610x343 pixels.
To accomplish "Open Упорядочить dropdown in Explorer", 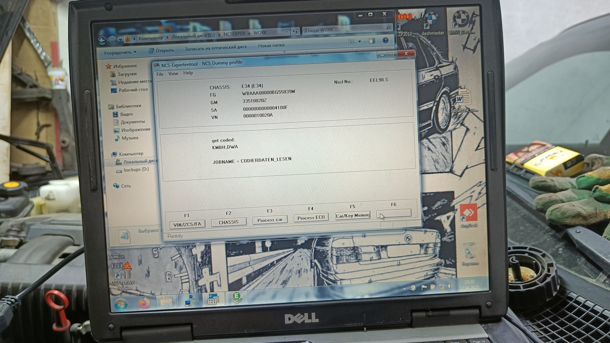I will (x=120, y=52).
